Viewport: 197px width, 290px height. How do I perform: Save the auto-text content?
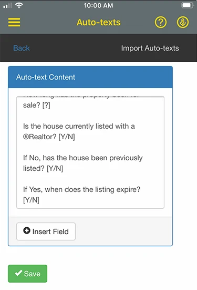tap(27, 274)
